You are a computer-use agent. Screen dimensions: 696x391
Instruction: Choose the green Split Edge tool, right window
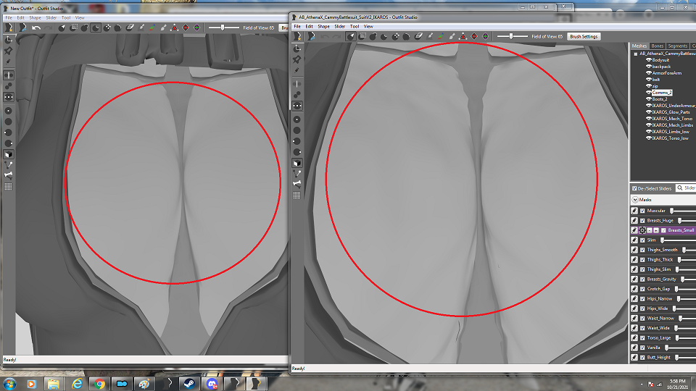coord(485,36)
